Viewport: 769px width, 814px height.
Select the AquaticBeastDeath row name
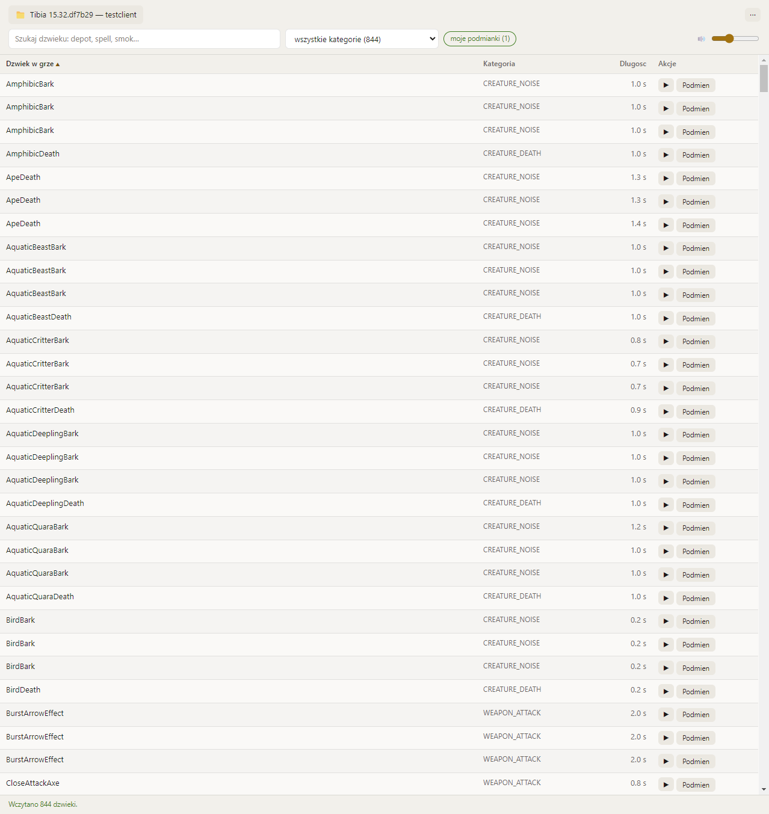(39, 317)
